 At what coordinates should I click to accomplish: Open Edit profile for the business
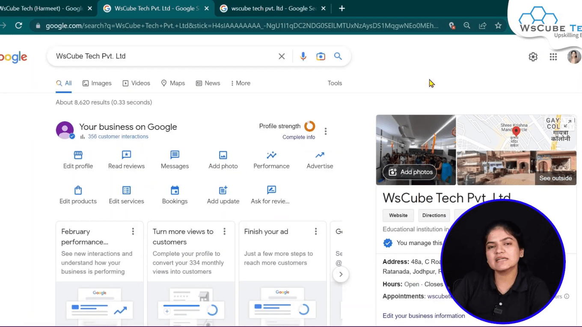coord(78,160)
